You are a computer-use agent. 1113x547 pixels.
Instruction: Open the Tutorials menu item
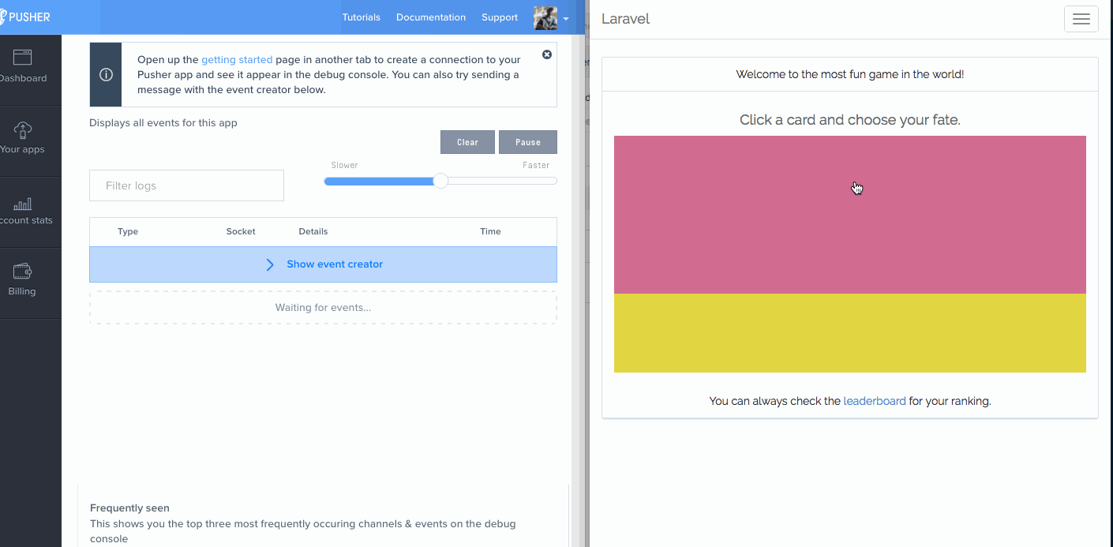[361, 17]
